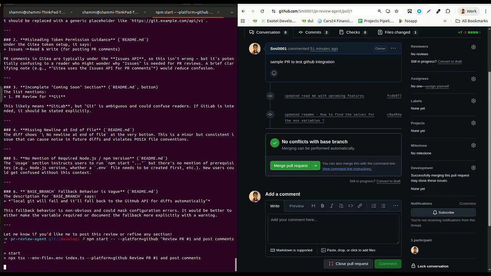Open Reviewers settings gear
This screenshot has width=491, height=276.
473,47
